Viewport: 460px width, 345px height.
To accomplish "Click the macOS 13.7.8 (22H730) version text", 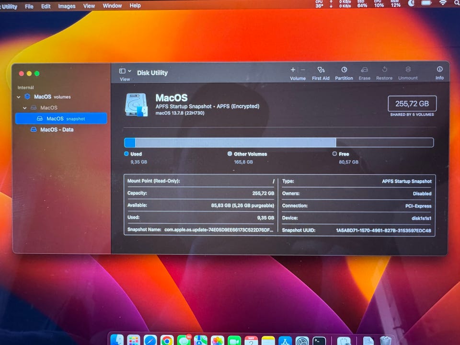I will point(180,113).
